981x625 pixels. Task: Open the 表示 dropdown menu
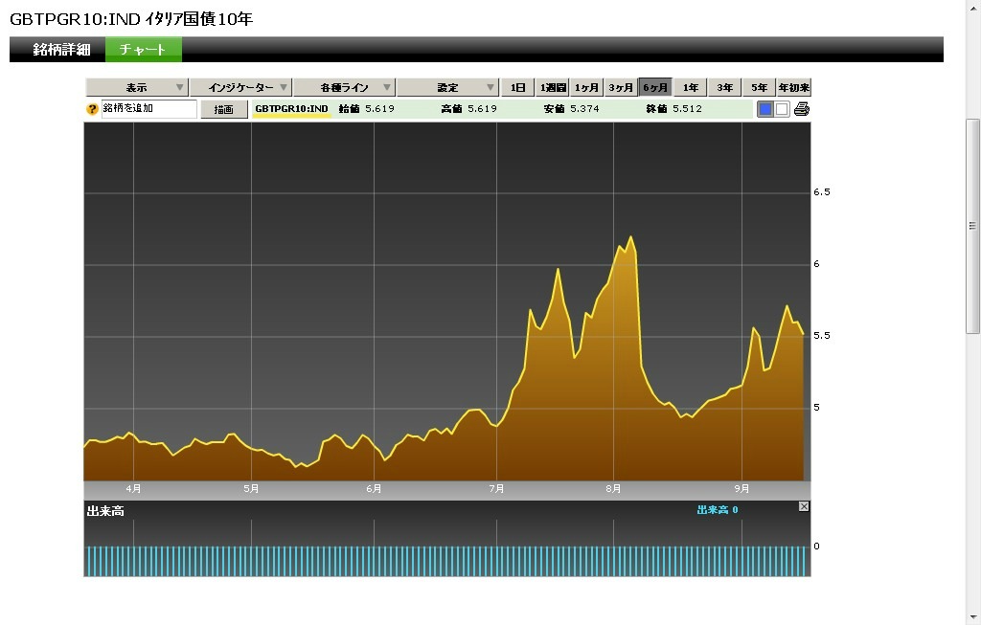137,88
